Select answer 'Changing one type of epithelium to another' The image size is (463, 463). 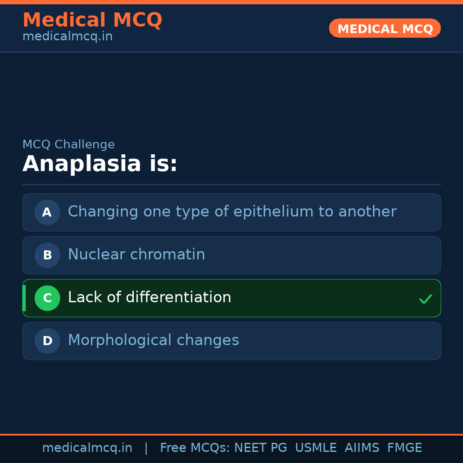pos(232,212)
